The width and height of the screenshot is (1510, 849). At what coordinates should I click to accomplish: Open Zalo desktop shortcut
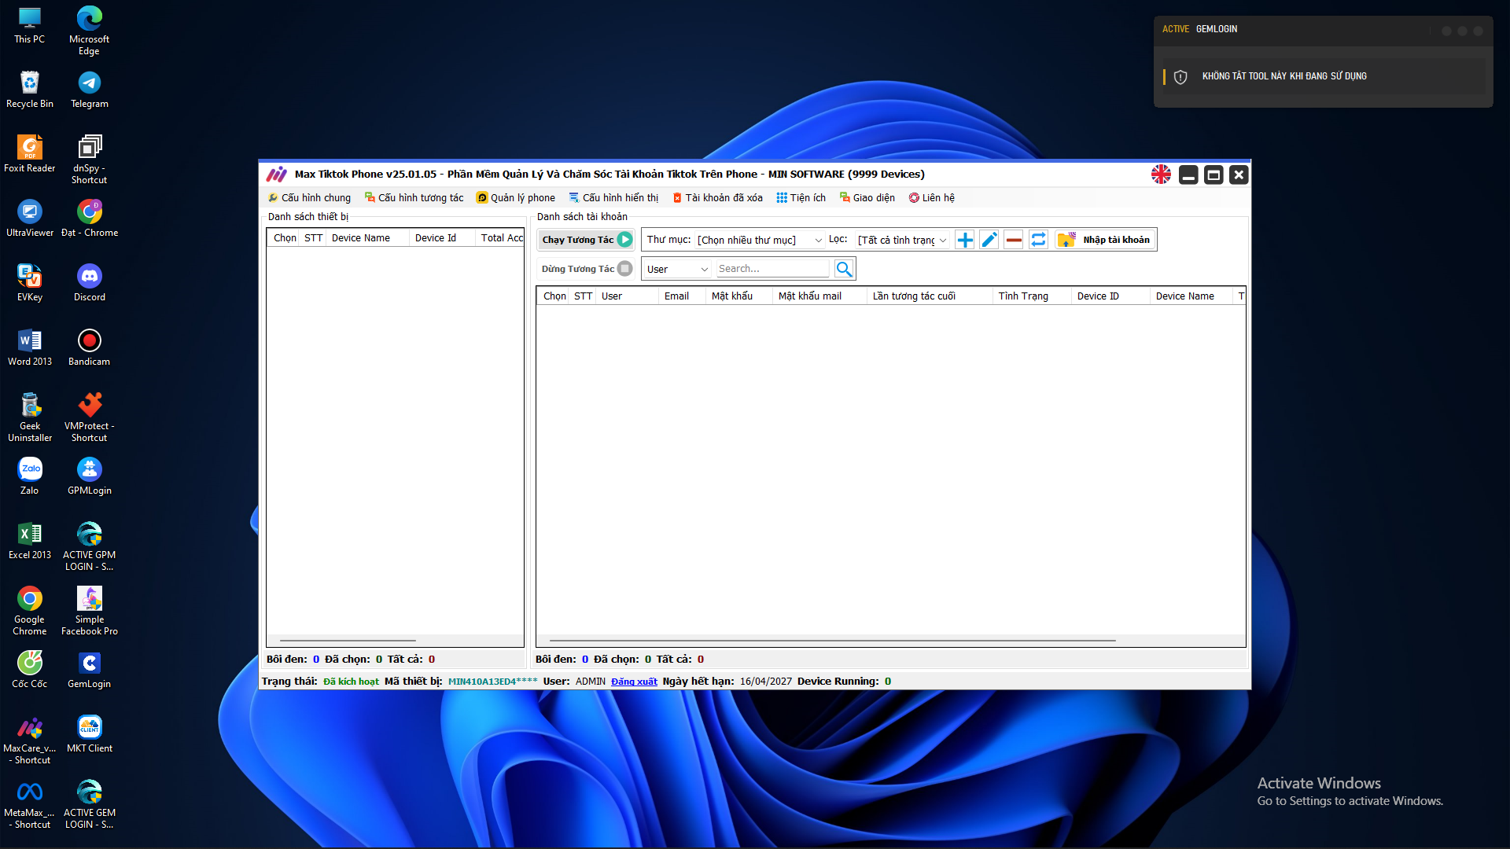30,476
